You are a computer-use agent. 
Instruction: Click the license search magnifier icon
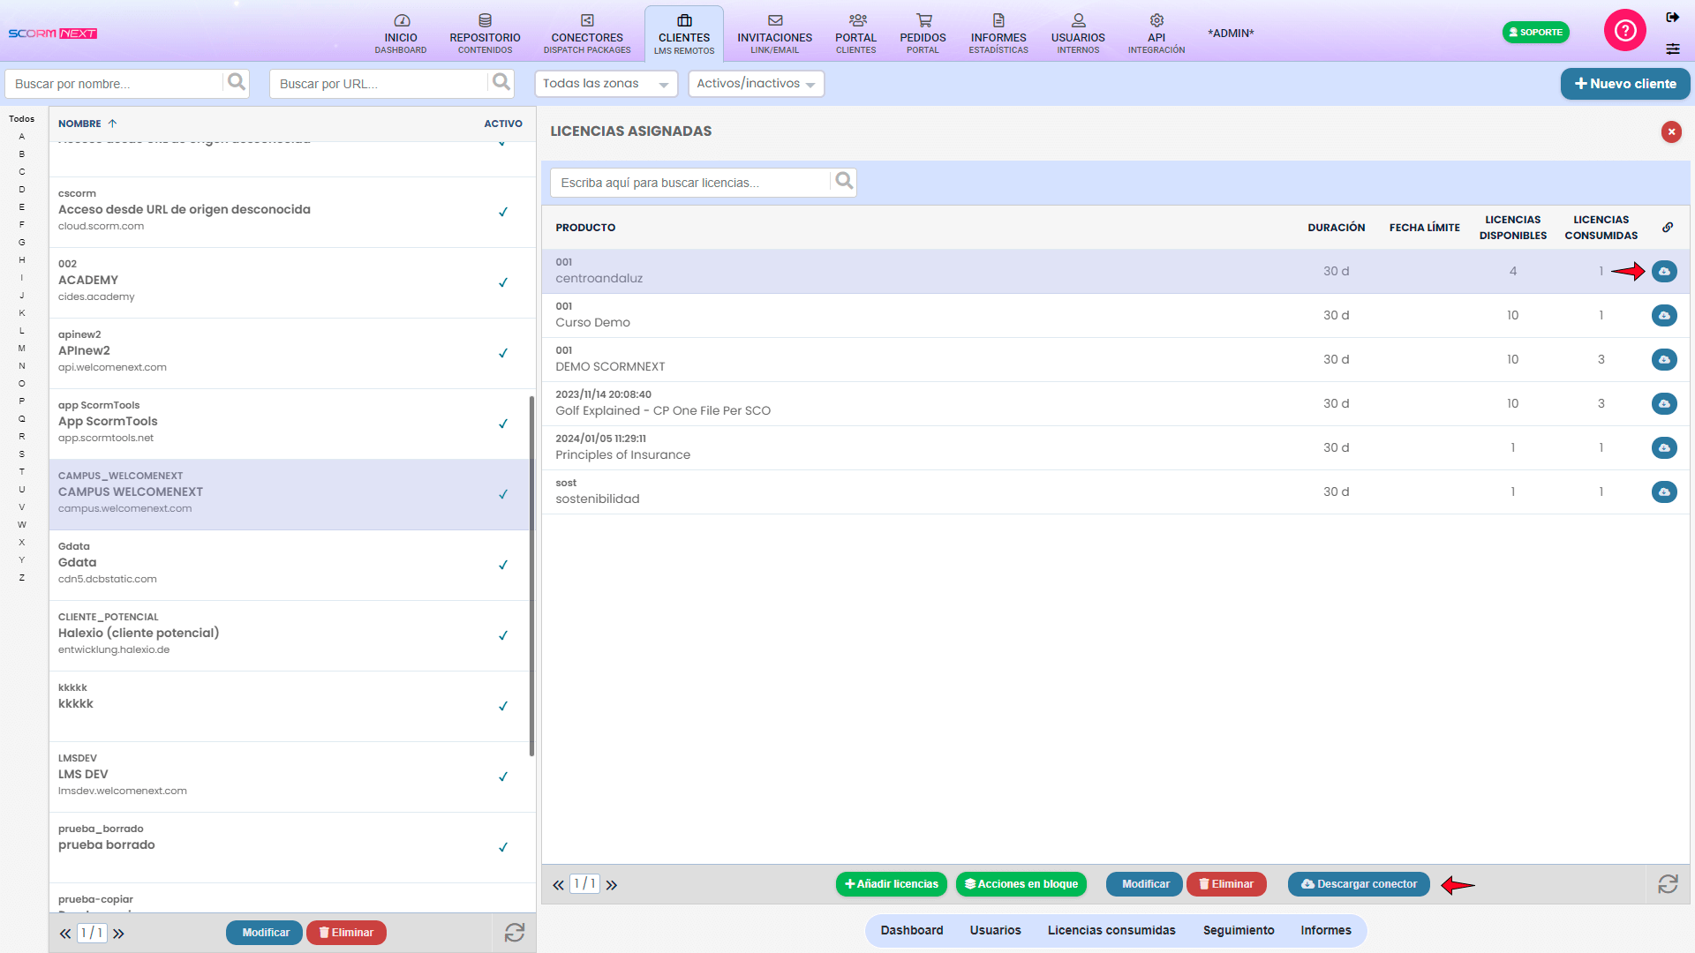(x=844, y=182)
